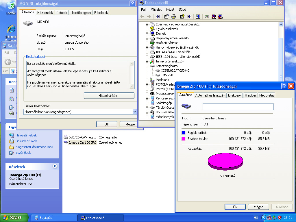Expand Hálózati kártyák tree node
The height and width of the screenshot is (222, 296).
[147, 43]
